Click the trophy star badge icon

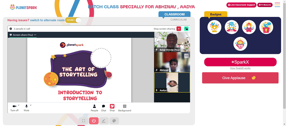tap(214, 27)
